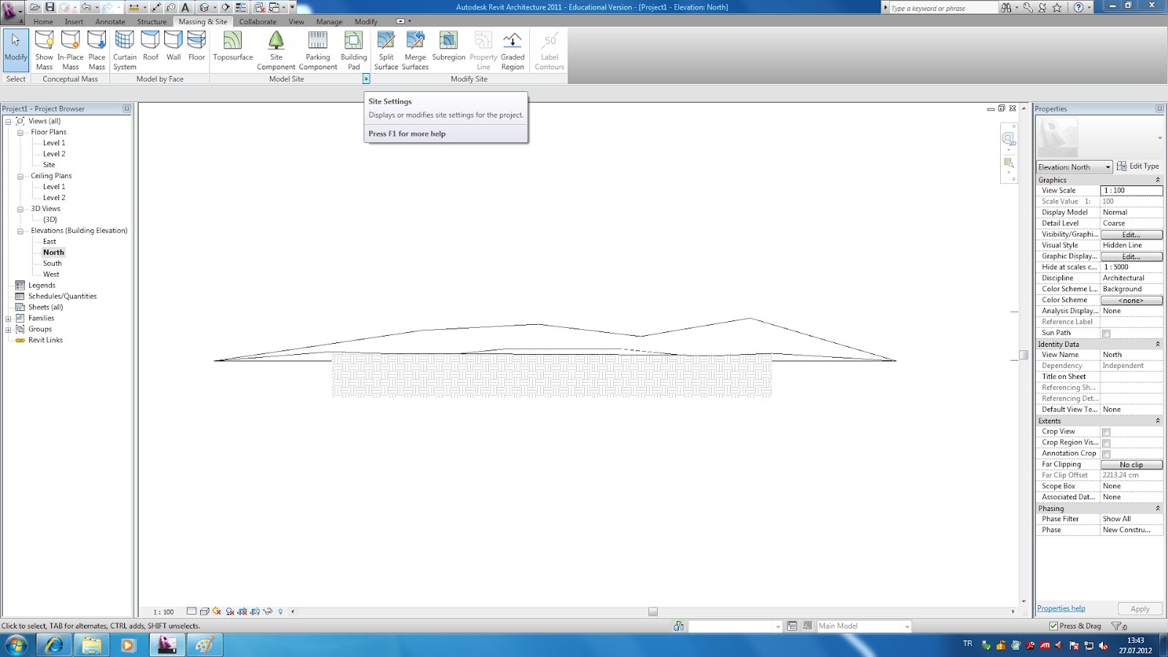Click the Model Site panel dialog launcher arrow
This screenshot has width=1168, height=657.
point(366,79)
